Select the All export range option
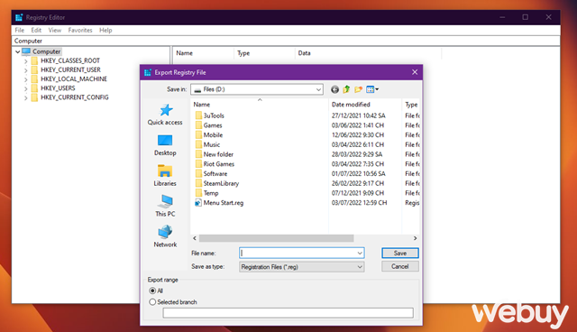 [x=152, y=290]
